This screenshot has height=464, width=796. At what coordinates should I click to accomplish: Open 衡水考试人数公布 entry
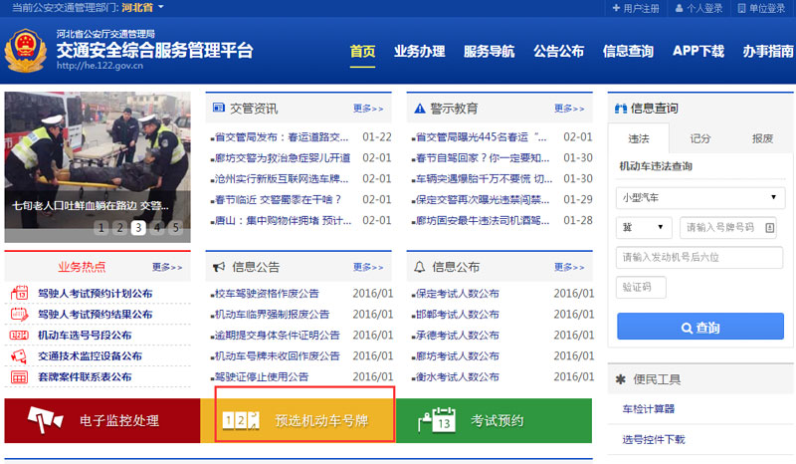click(x=456, y=376)
